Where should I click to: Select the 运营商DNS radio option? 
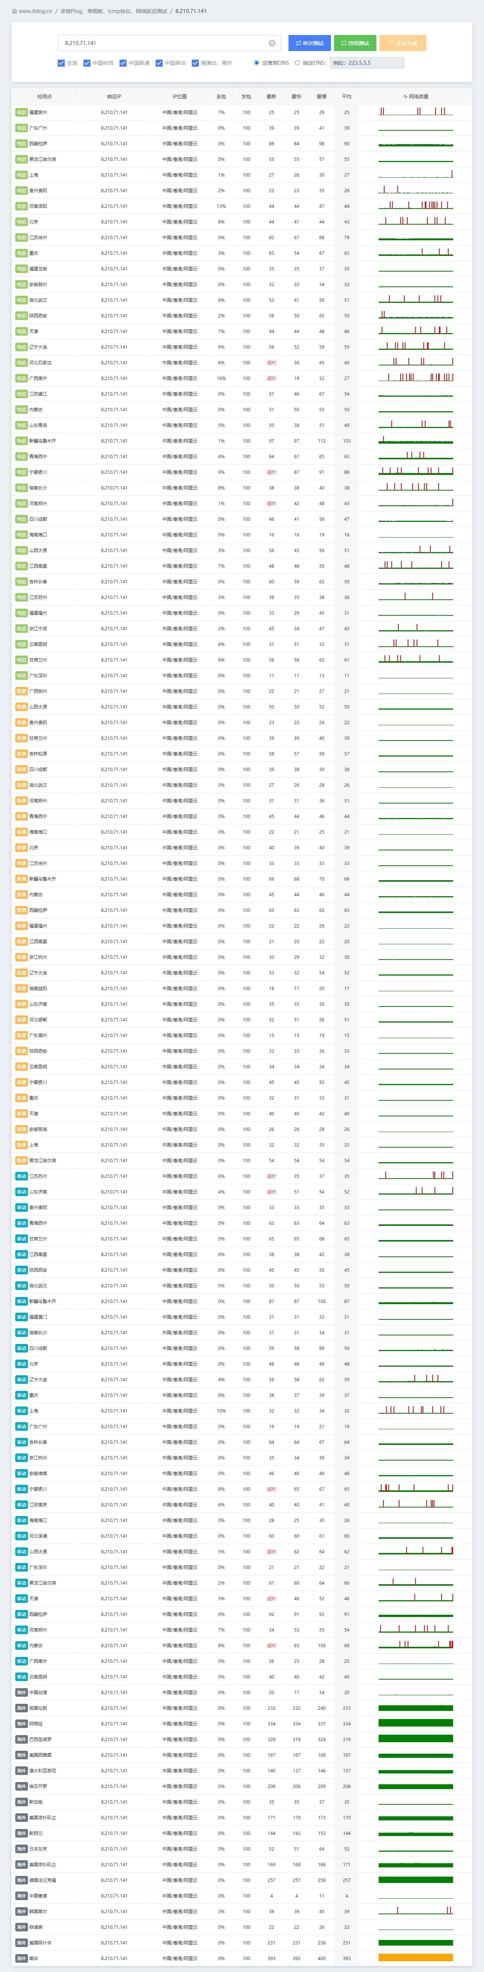pos(256,63)
